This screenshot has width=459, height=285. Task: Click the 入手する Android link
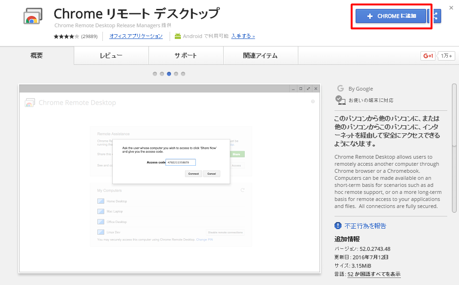click(x=243, y=36)
